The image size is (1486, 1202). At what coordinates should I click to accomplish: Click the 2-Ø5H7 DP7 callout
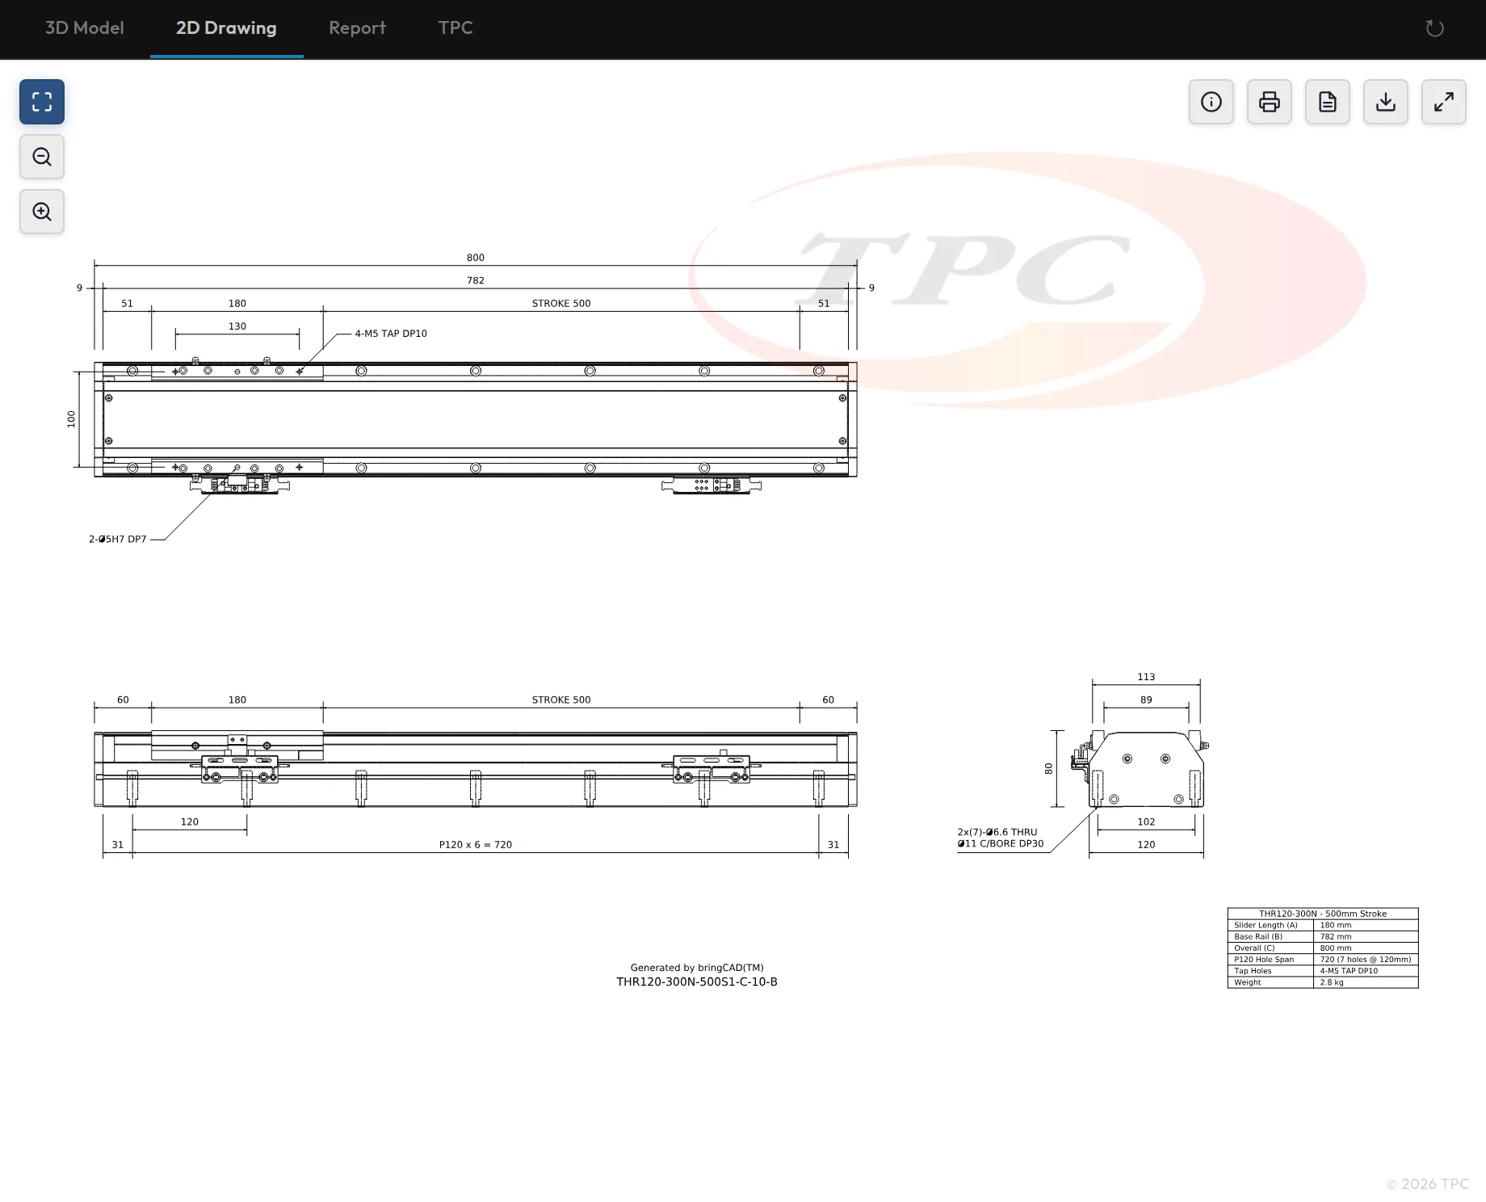tap(118, 539)
